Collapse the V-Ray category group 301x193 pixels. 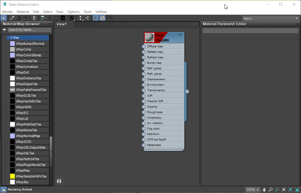[8, 38]
